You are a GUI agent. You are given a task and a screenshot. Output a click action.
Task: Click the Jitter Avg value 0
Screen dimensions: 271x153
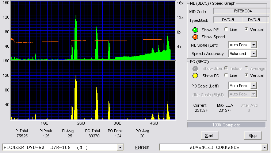click(x=249, y=110)
